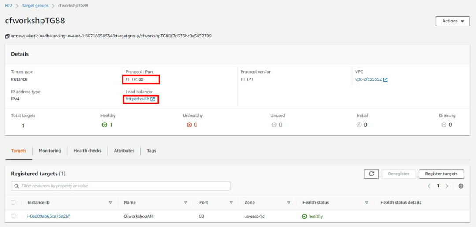Go to Target groups breadcrumb link
This screenshot has width=476, height=227.
tap(35, 6)
